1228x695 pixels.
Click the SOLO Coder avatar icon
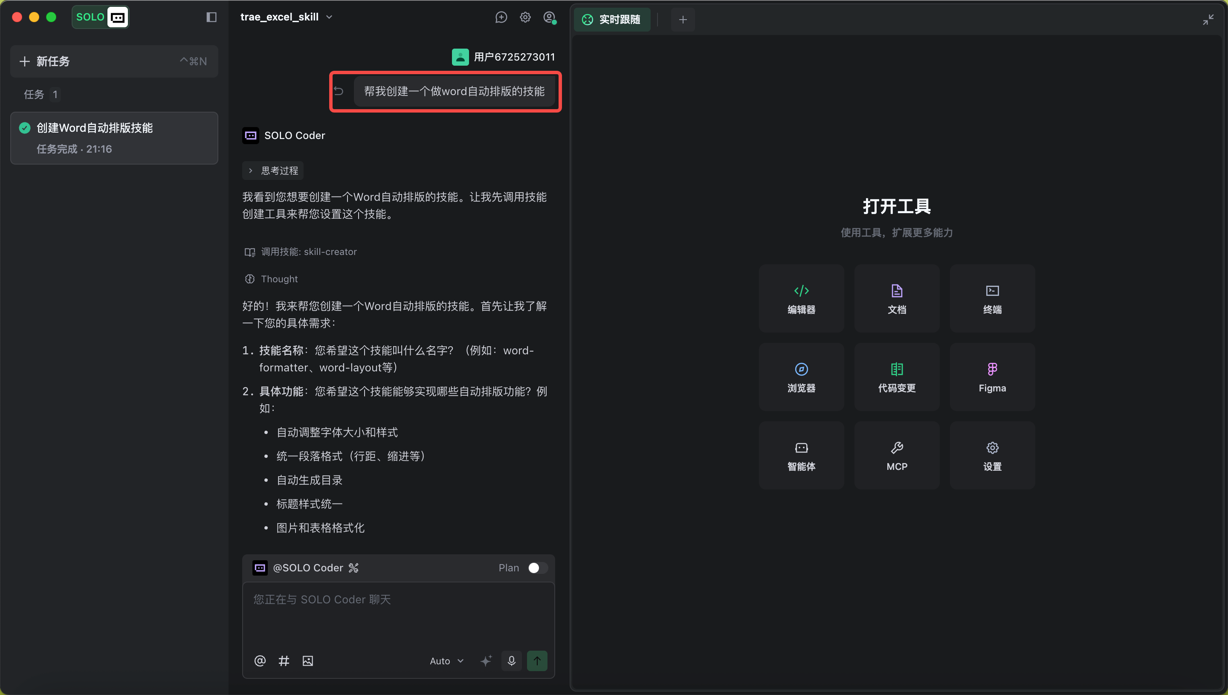(x=251, y=136)
